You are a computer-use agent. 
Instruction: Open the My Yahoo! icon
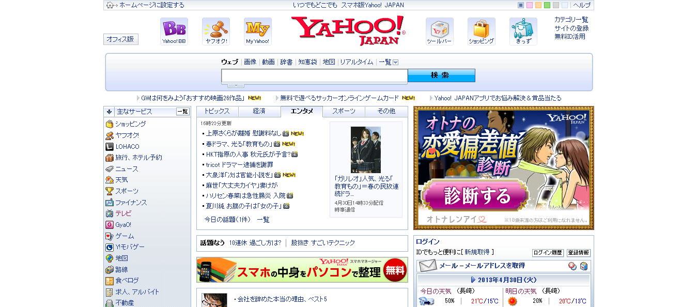258,31
